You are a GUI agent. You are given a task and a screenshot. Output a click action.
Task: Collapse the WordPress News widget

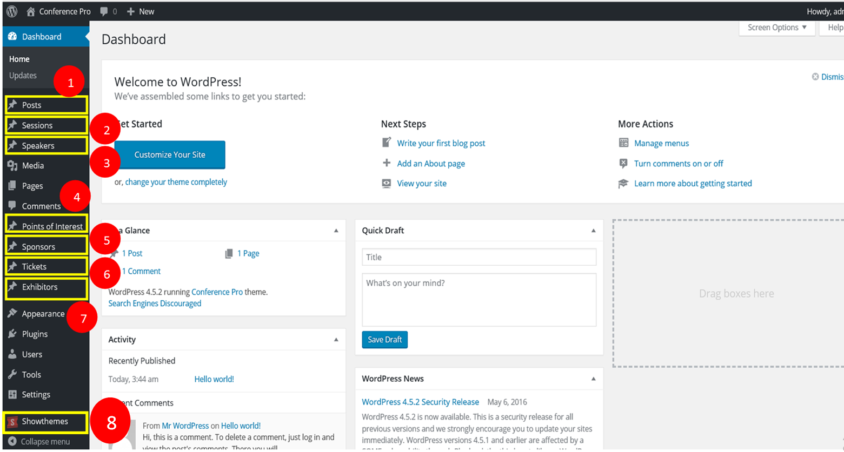click(x=594, y=379)
